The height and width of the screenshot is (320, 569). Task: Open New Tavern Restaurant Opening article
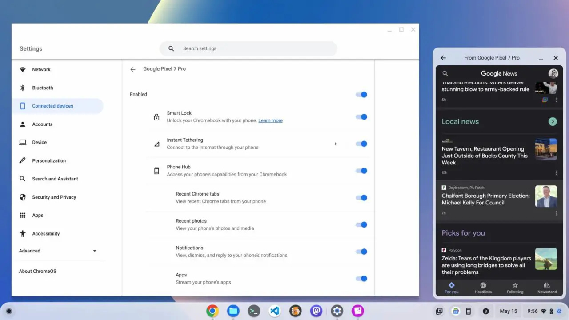485,156
